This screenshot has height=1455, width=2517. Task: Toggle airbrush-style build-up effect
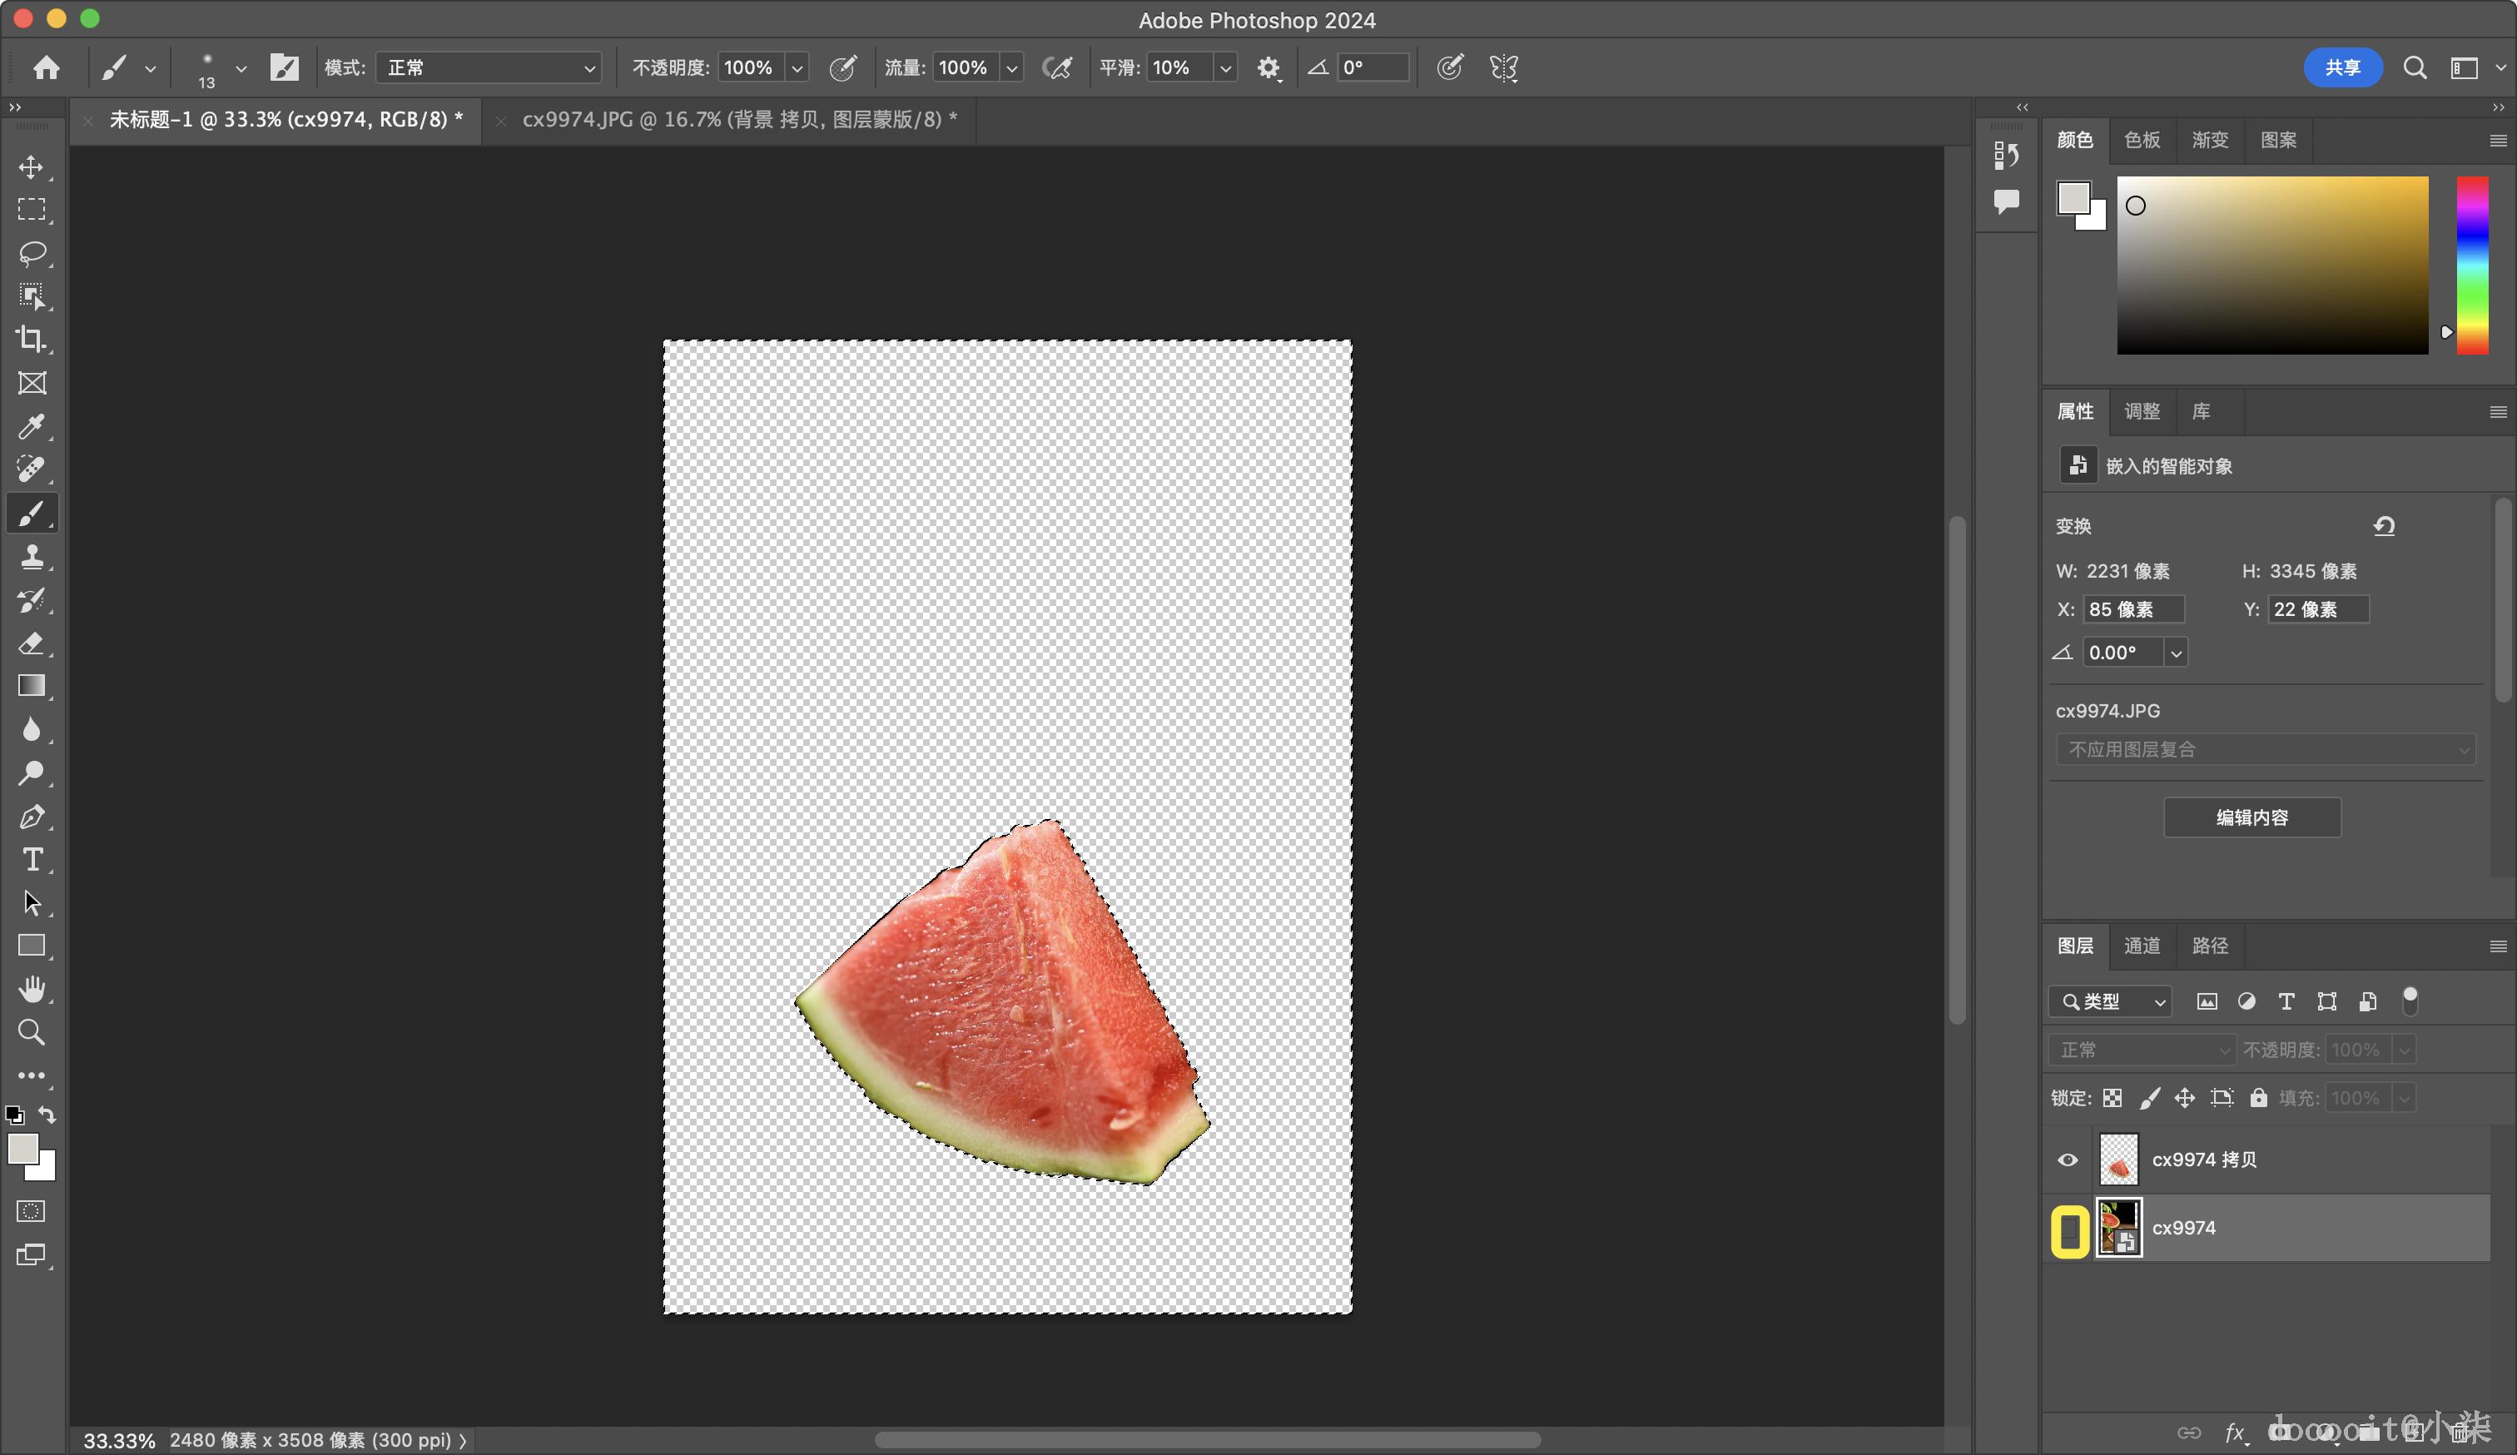tap(1057, 68)
